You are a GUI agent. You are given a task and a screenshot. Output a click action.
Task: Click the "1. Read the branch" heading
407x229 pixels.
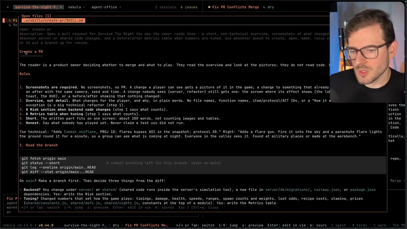point(38,145)
